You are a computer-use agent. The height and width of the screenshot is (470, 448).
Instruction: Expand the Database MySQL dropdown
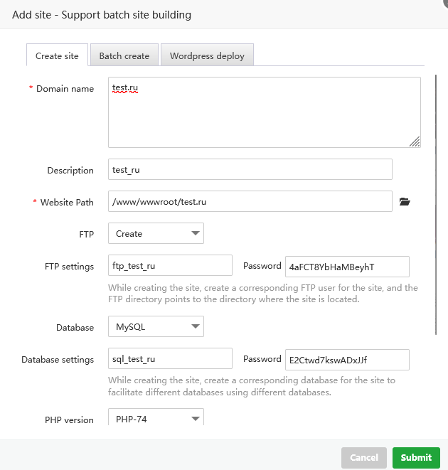click(x=156, y=327)
